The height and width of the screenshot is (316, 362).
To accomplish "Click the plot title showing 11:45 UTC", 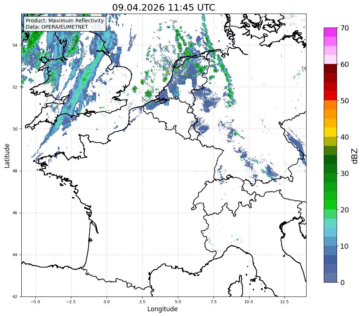I will (164, 7).
